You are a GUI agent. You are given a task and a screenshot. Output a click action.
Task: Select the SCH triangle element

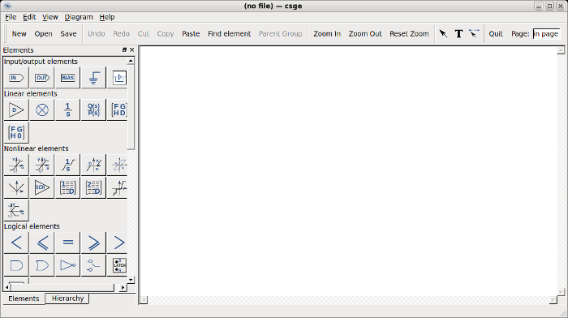click(x=42, y=187)
